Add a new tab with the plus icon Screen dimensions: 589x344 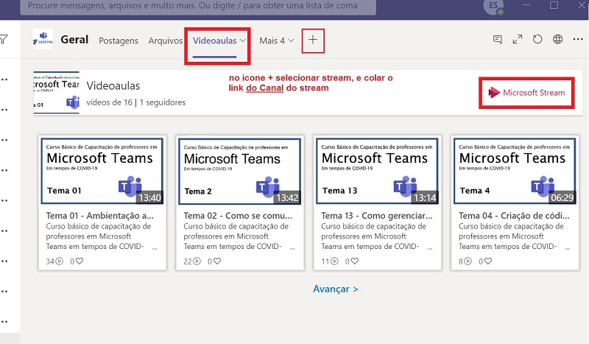[313, 40]
